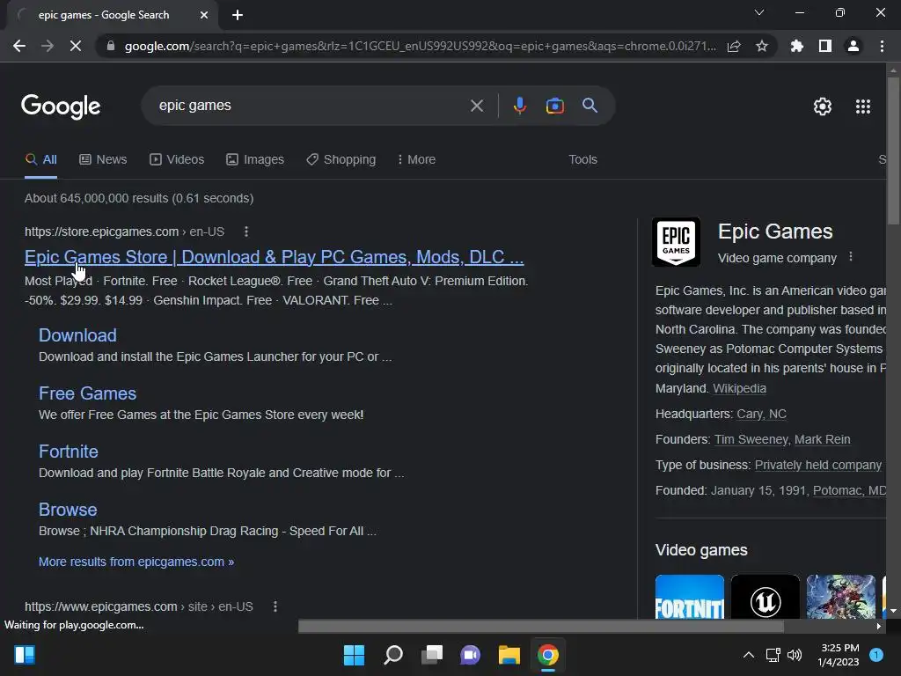Click the lock site info icon
The height and width of the screenshot is (676, 901).
coord(111,46)
